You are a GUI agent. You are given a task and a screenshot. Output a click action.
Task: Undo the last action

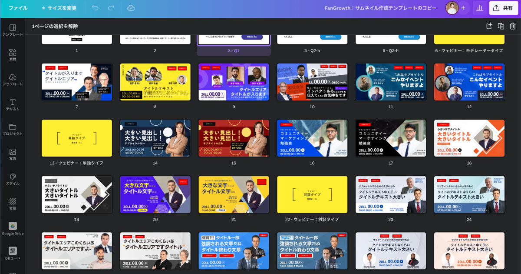point(95,8)
